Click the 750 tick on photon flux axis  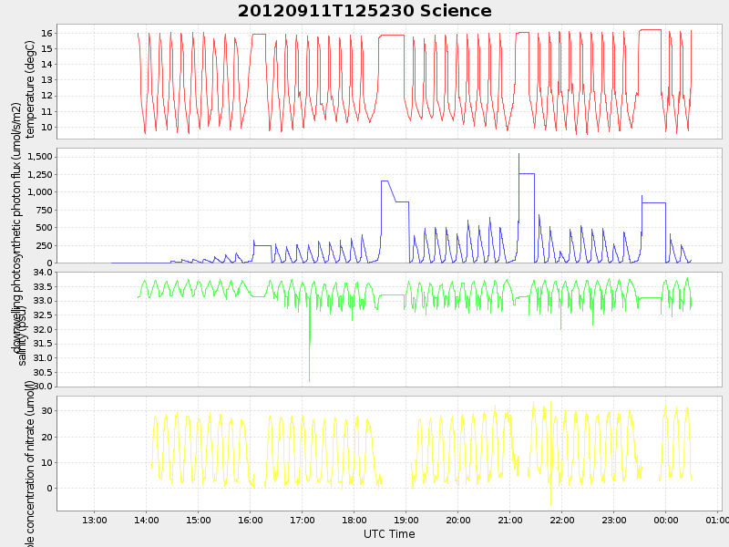click(x=45, y=210)
